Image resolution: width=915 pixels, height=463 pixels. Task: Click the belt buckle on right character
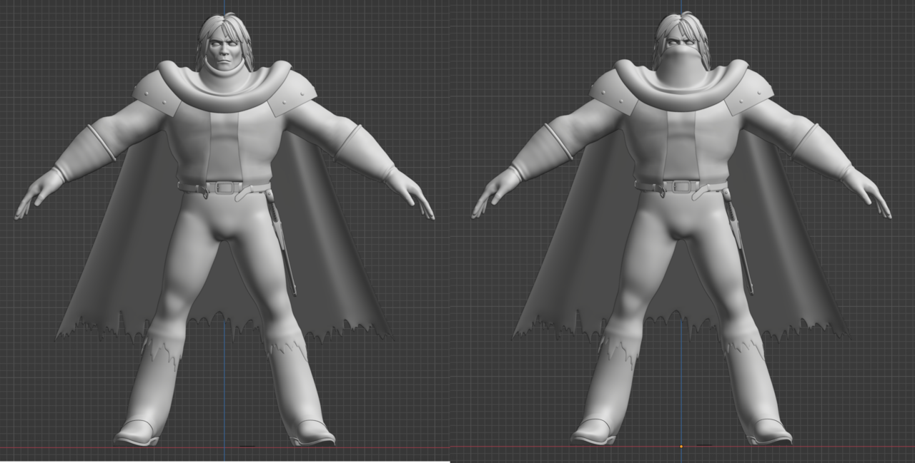682,186
